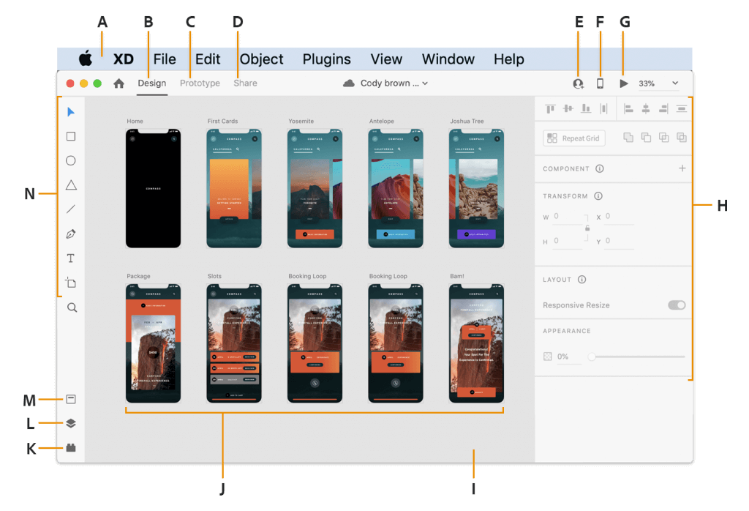Viewport: 749px width, 511px height.
Task: Click the align top icon
Action: 550,109
